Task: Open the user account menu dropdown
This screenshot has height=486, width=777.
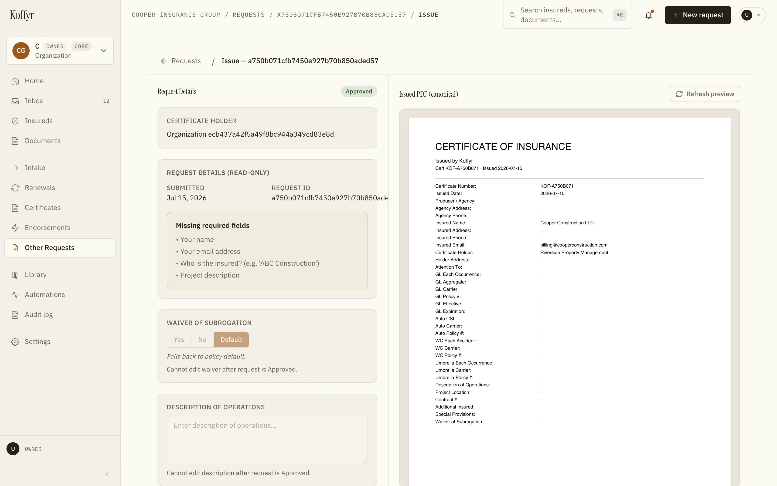Action: [x=752, y=15]
